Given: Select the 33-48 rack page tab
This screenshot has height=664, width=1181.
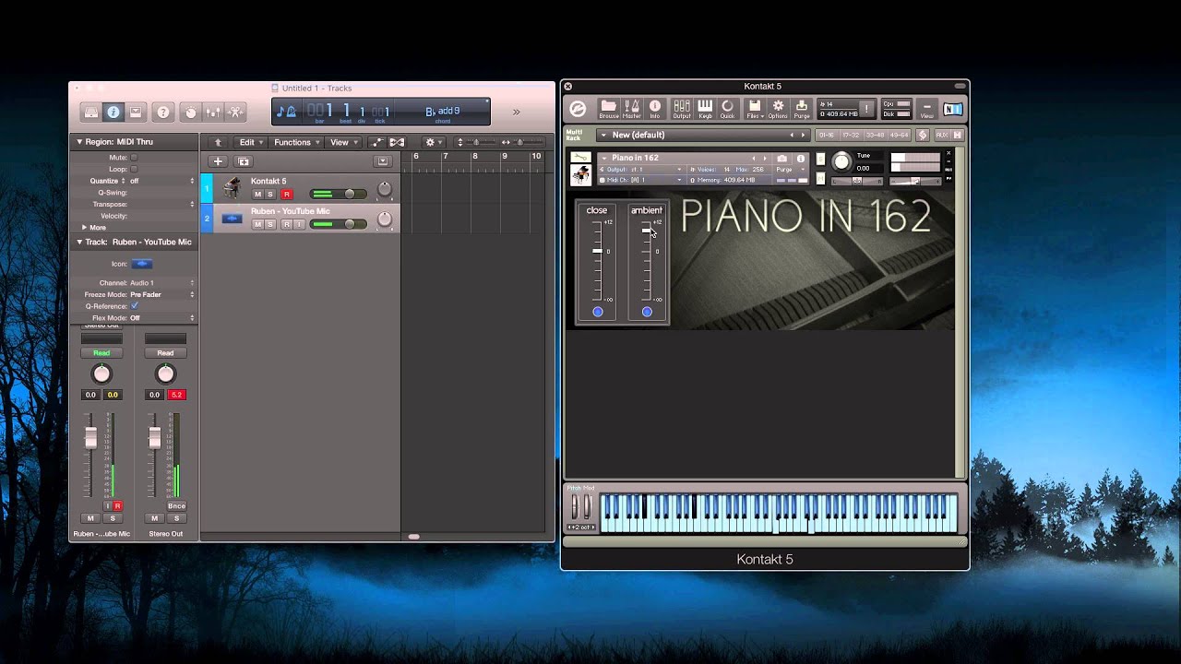Looking at the screenshot, I should pyautogui.click(x=875, y=135).
